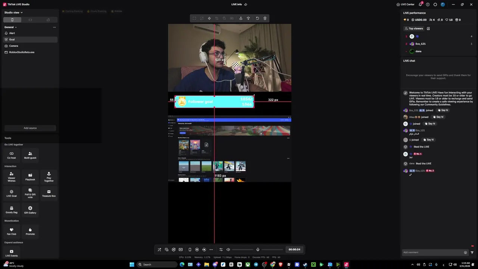Select the Goal source
This screenshot has height=269, width=478.
(30, 40)
